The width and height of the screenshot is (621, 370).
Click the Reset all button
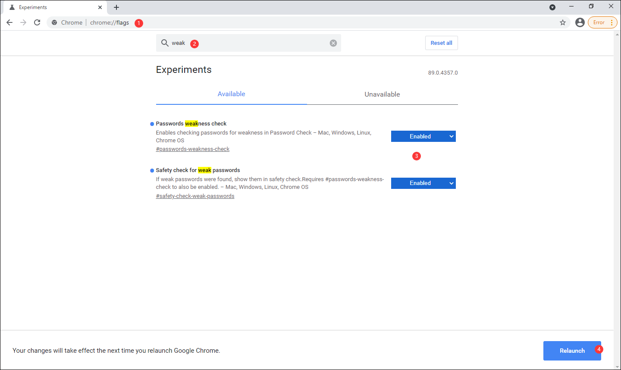coord(441,43)
